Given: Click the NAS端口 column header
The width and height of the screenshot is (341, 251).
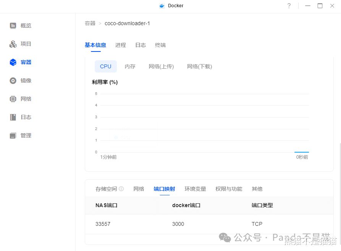Looking at the screenshot, I should pyautogui.click(x=106, y=205).
